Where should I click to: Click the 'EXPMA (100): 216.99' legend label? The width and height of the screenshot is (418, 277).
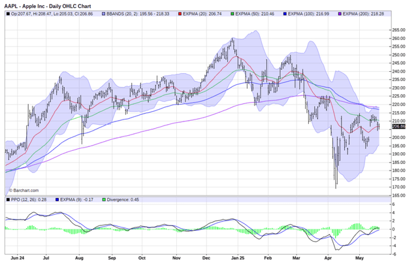click(x=308, y=14)
